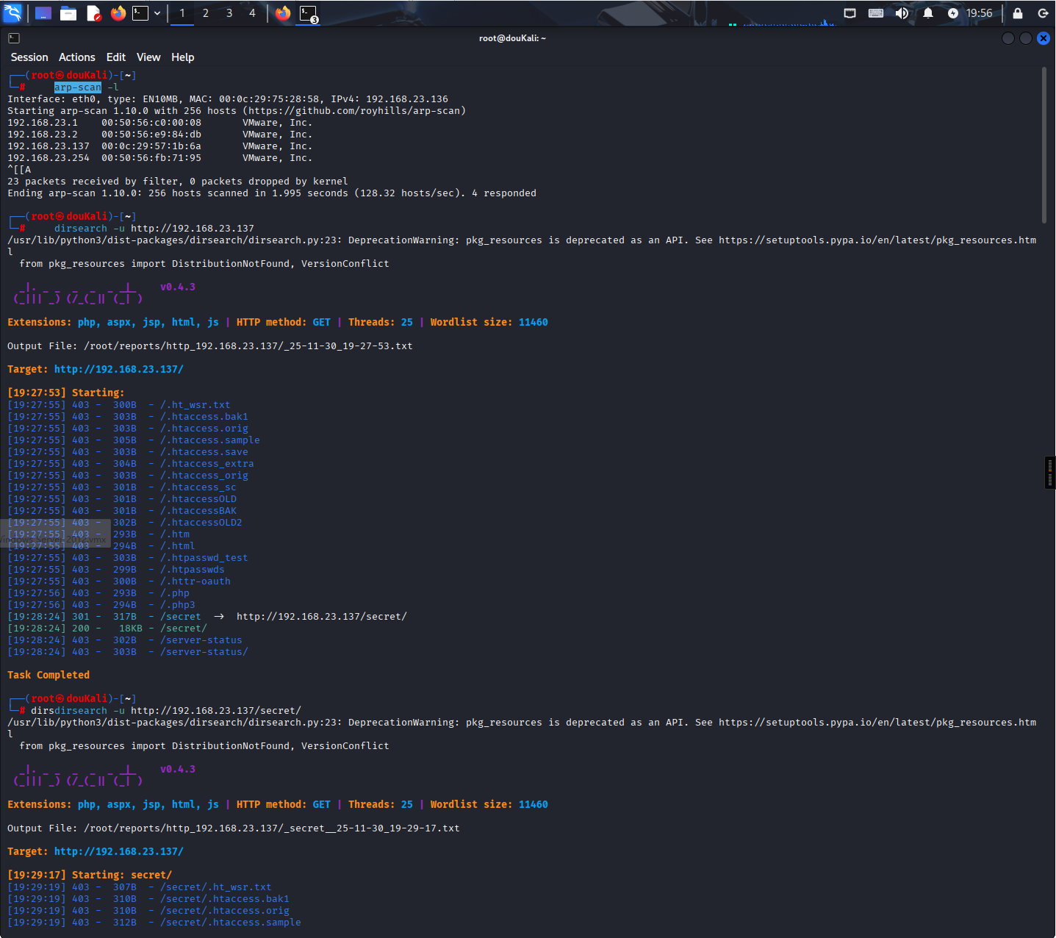Screen dimensions: 1056x938
Task: Launch the text editor from panel
Action: [x=93, y=13]
